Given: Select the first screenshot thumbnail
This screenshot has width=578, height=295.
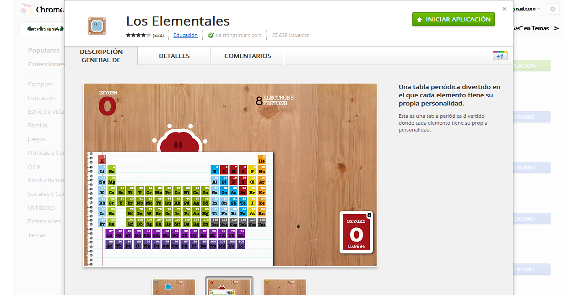Looking at the screenshot, I should click(x=174, y=287).
